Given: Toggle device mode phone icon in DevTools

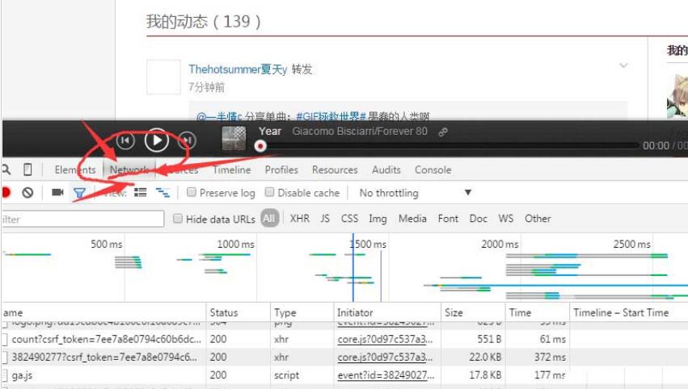Looking at the screenshot, I should click(x=27, y=169).
